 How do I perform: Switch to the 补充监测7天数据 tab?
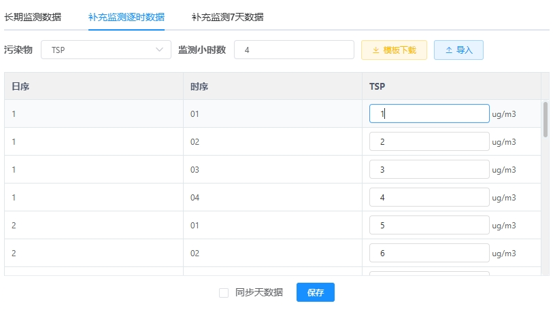click(227, 17)
